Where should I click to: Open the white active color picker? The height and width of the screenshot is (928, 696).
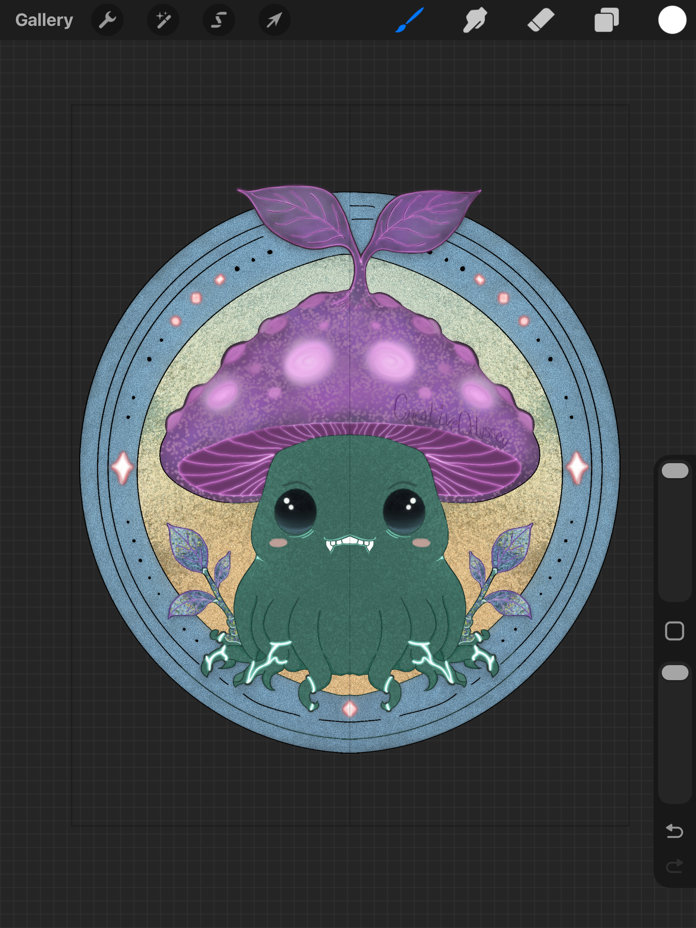click(x=672, y=20)
